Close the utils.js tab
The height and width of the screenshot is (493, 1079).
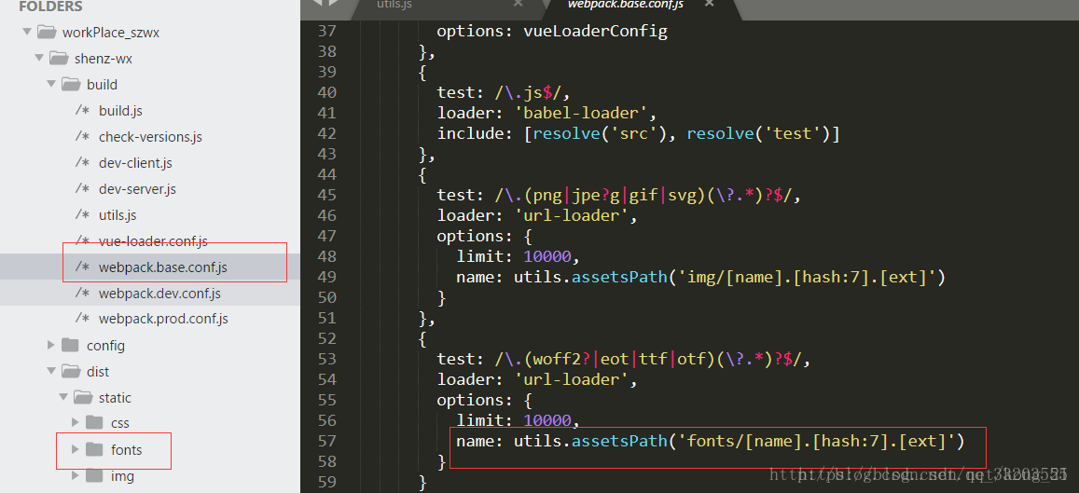(519, 4)
